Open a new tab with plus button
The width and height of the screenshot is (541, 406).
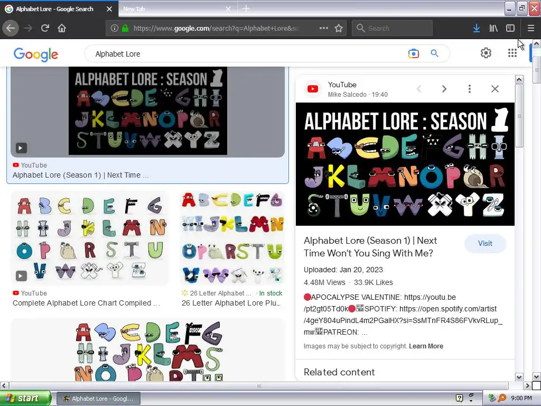pyautogui.click(x=246, y=8)
